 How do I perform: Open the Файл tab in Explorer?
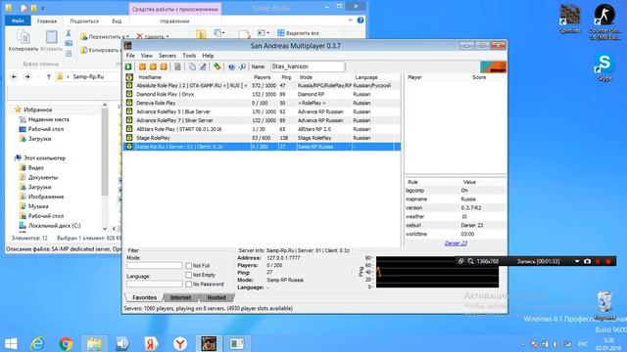[x=18, y=21]
